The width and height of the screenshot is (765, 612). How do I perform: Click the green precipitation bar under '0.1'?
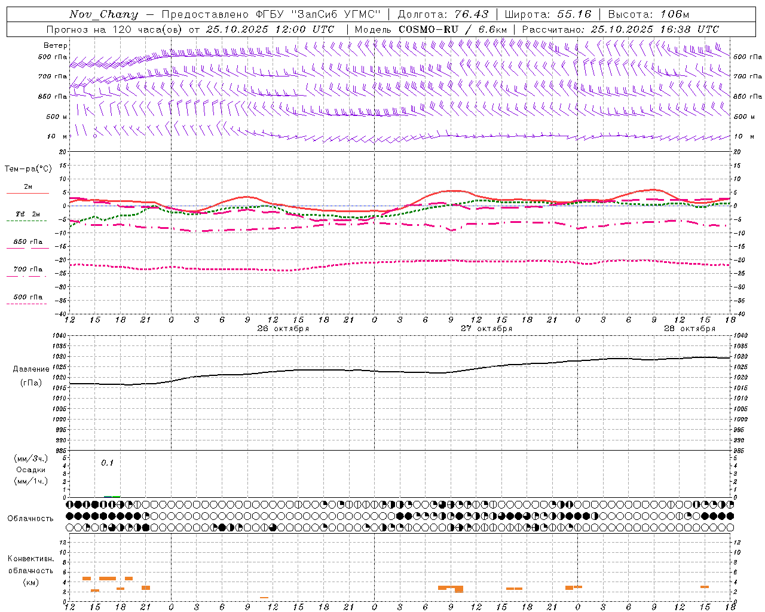click(x=112, y=496)
